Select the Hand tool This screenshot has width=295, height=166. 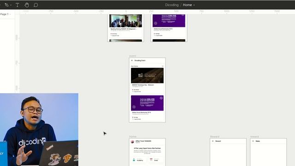[x=27, y=5]
